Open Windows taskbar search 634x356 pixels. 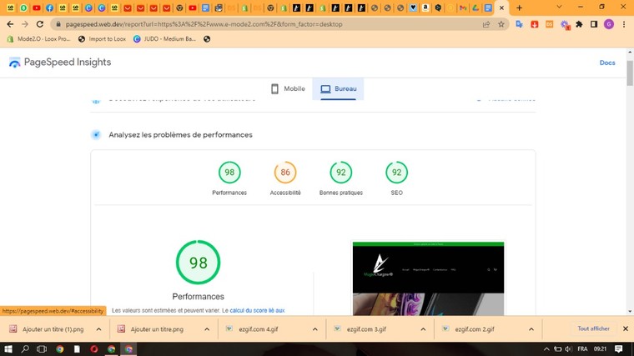25,349
